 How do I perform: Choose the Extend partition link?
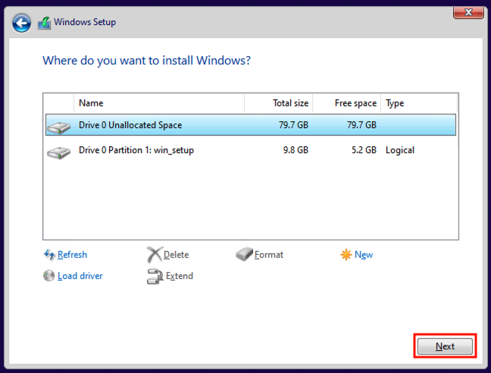(180, 276)
